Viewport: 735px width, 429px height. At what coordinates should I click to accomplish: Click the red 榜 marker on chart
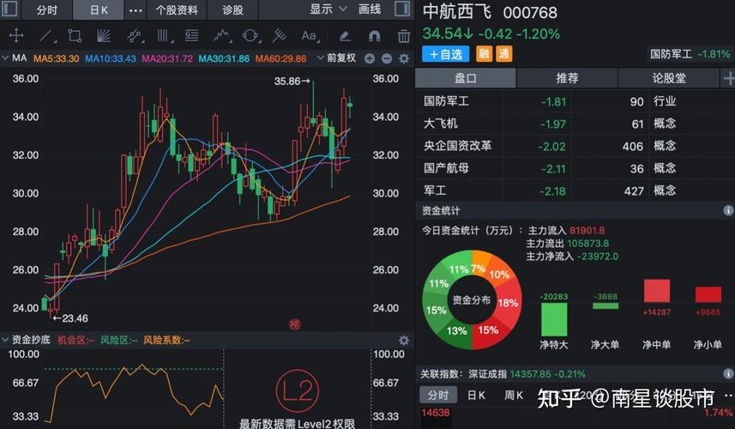(x=295, y=324)
